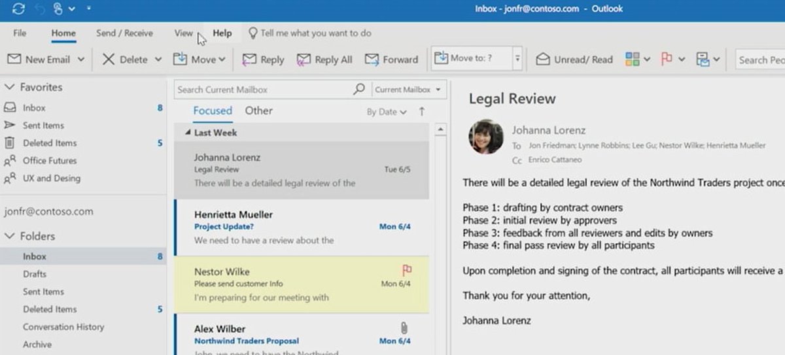This screenshot has height=355, width=785.
Task: Open the File menu
Action: [x=20, y=33]
